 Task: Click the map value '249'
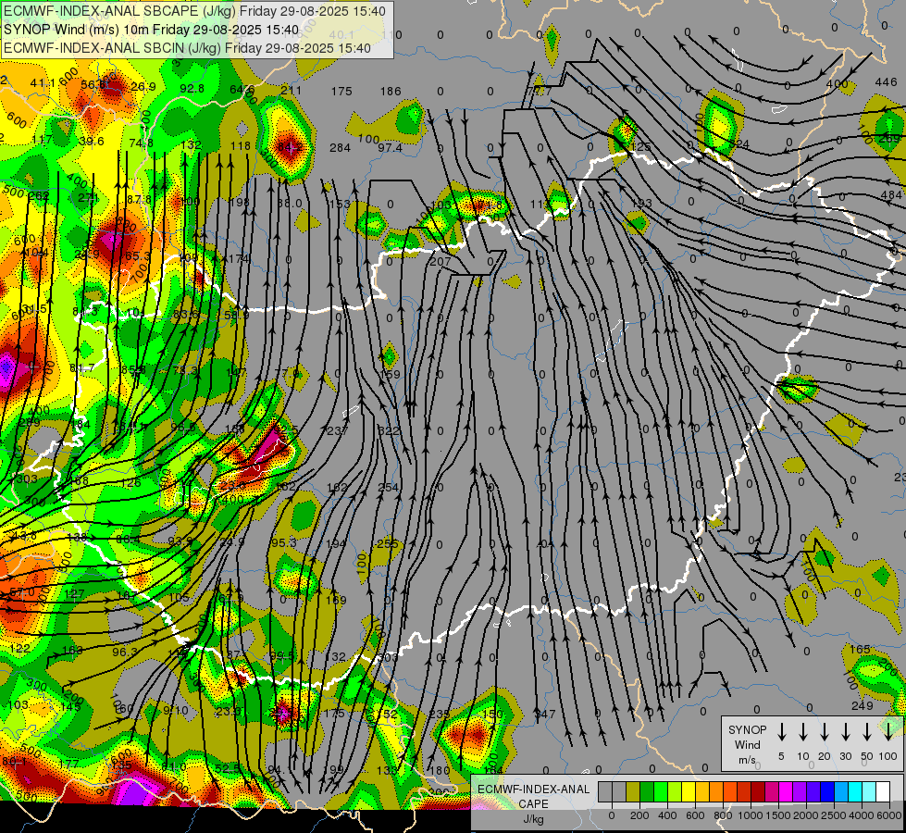pos(863,705)
